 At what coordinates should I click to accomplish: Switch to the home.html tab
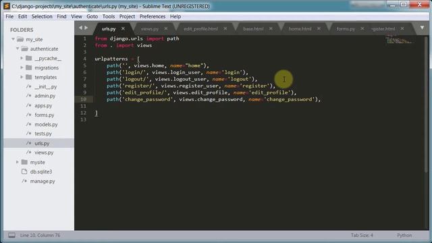tap(300, 28)
